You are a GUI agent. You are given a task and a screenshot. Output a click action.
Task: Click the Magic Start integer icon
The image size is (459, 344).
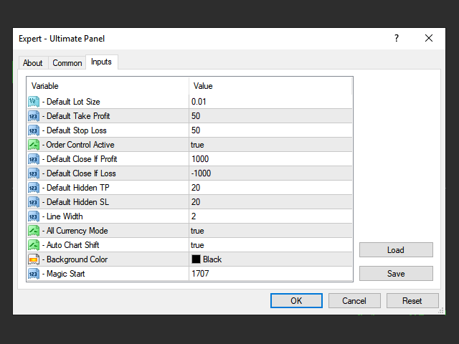[x=33, y=274]
